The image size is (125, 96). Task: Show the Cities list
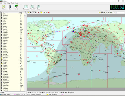point(10,7)
